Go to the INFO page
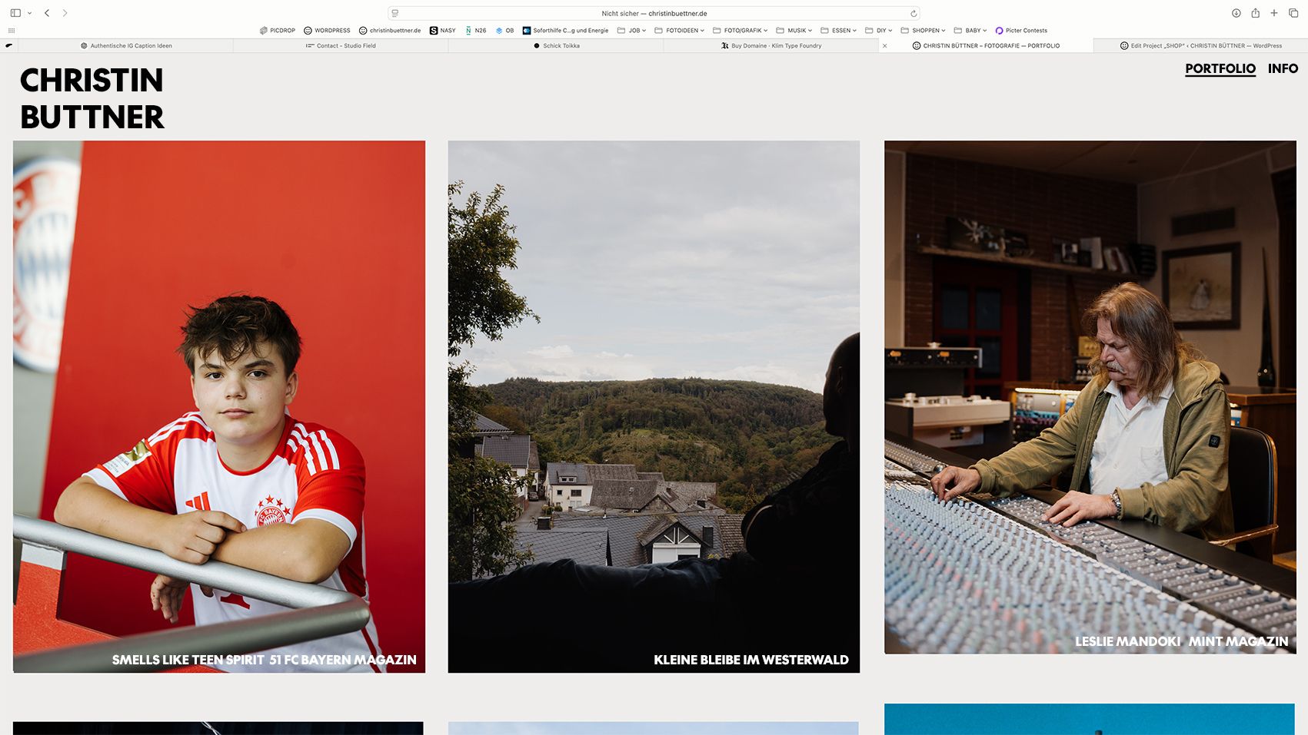 point(1283,68)
